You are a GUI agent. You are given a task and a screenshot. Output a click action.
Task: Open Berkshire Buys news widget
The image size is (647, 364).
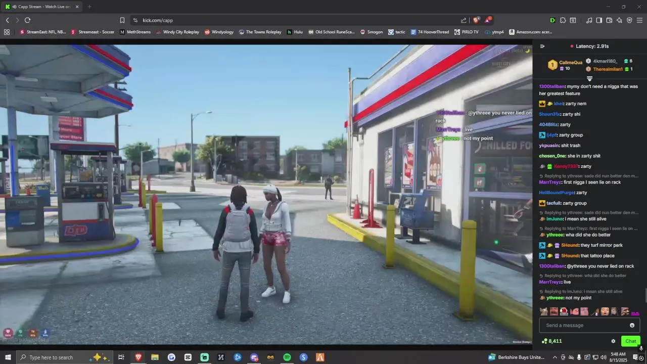click(517, 357)
